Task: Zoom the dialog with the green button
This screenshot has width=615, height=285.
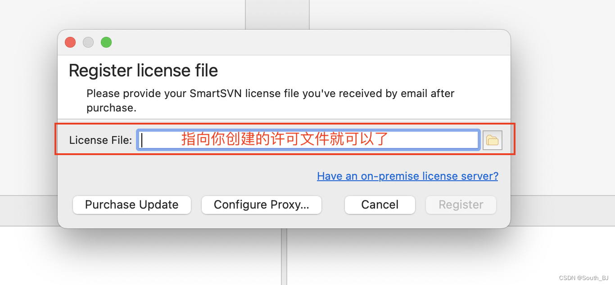Action: 106,42
